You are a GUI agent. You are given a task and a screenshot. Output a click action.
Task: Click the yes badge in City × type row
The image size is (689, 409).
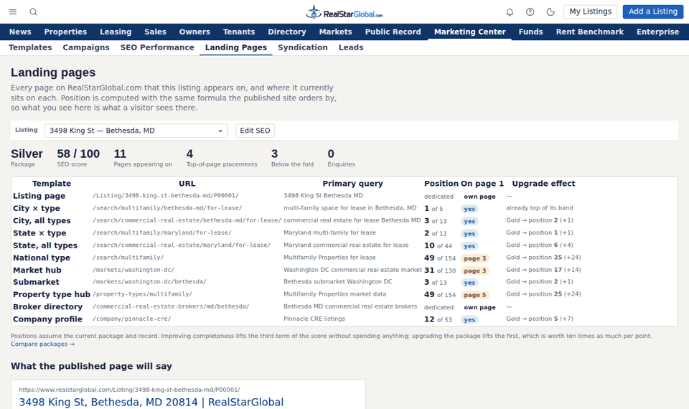click(x=469, y=209)
